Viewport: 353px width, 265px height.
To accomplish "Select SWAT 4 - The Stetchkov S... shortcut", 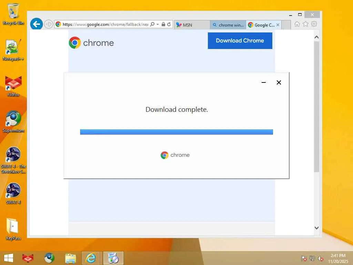I will click(13, 160).
